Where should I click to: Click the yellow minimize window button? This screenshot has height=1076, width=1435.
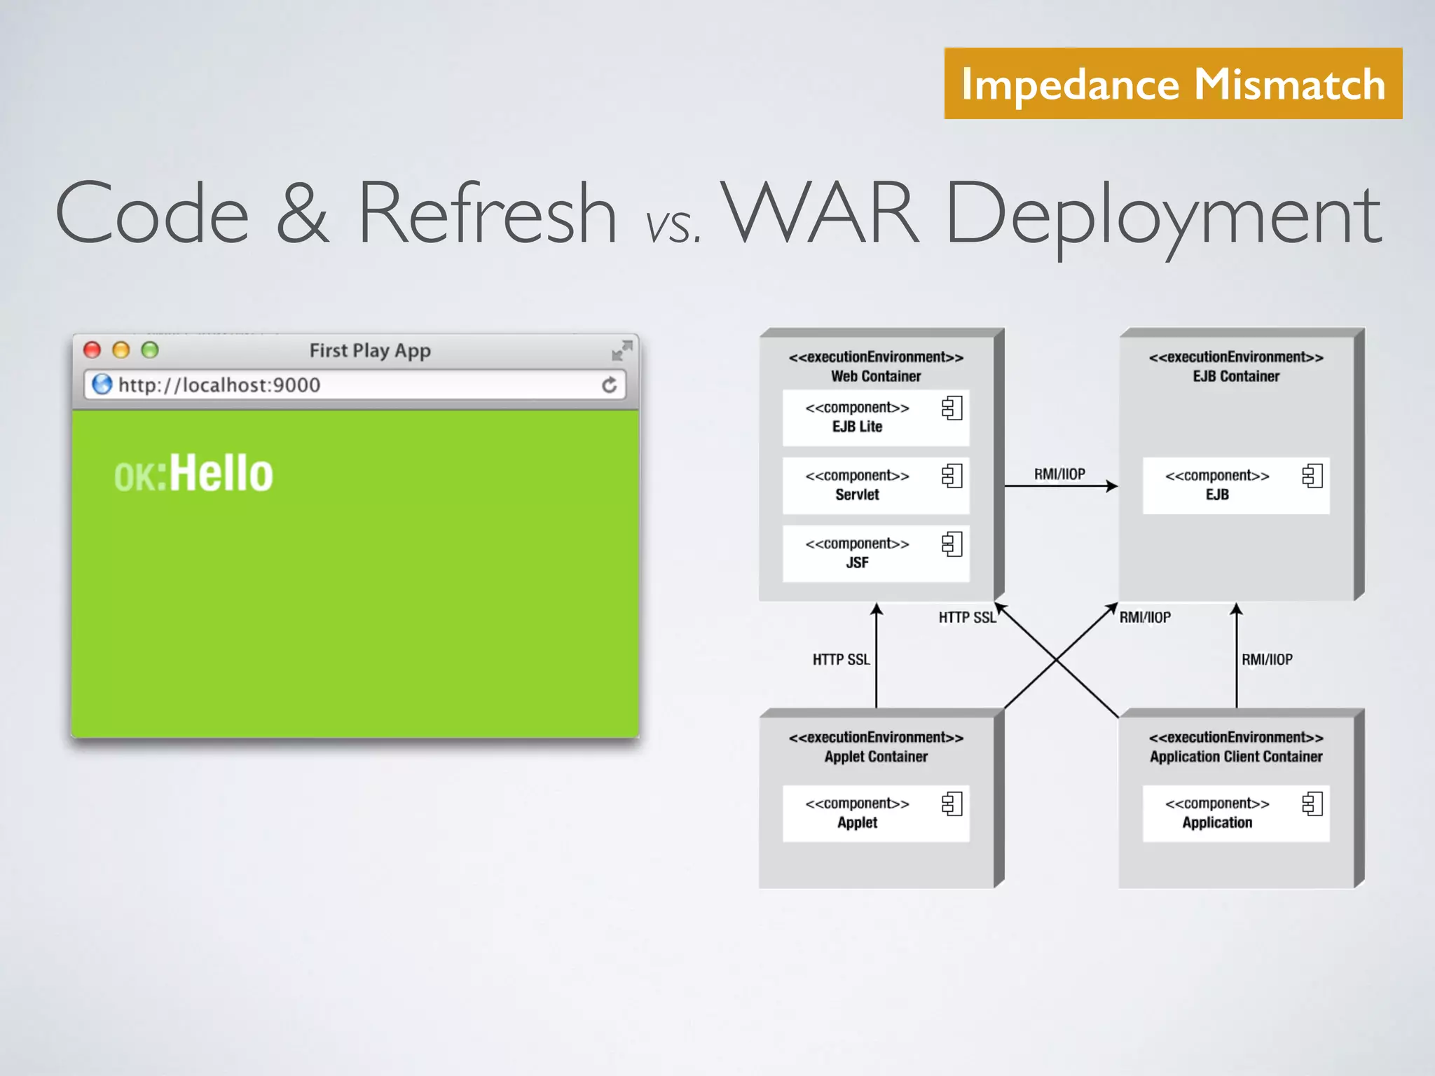click(121, 350)
